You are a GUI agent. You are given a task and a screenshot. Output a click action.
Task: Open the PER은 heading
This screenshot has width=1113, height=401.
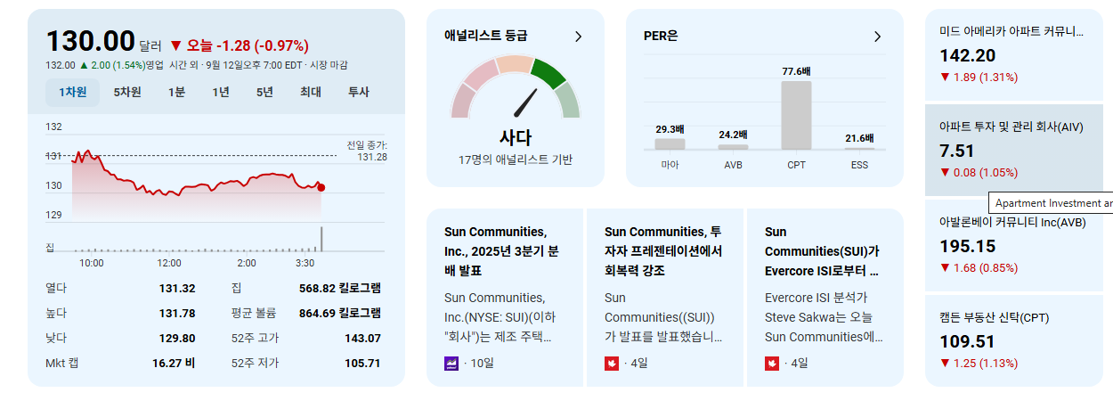click(x=661, y=37)
